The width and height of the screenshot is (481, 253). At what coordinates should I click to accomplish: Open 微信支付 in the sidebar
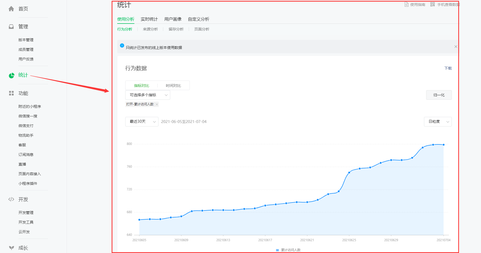[26, 126]
